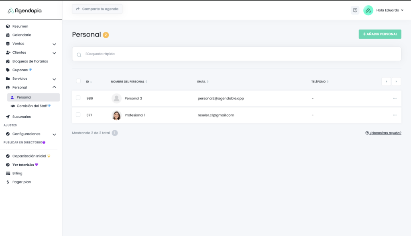
Task: Click the Añadir Personal button
Action: [x=380, y=34]
